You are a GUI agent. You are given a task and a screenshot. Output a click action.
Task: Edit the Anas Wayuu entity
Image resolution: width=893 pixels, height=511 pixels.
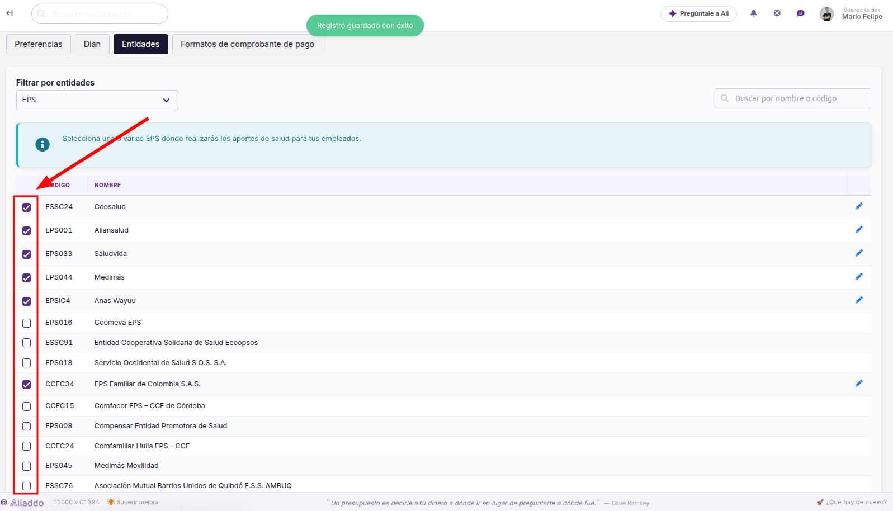(859, 300)
